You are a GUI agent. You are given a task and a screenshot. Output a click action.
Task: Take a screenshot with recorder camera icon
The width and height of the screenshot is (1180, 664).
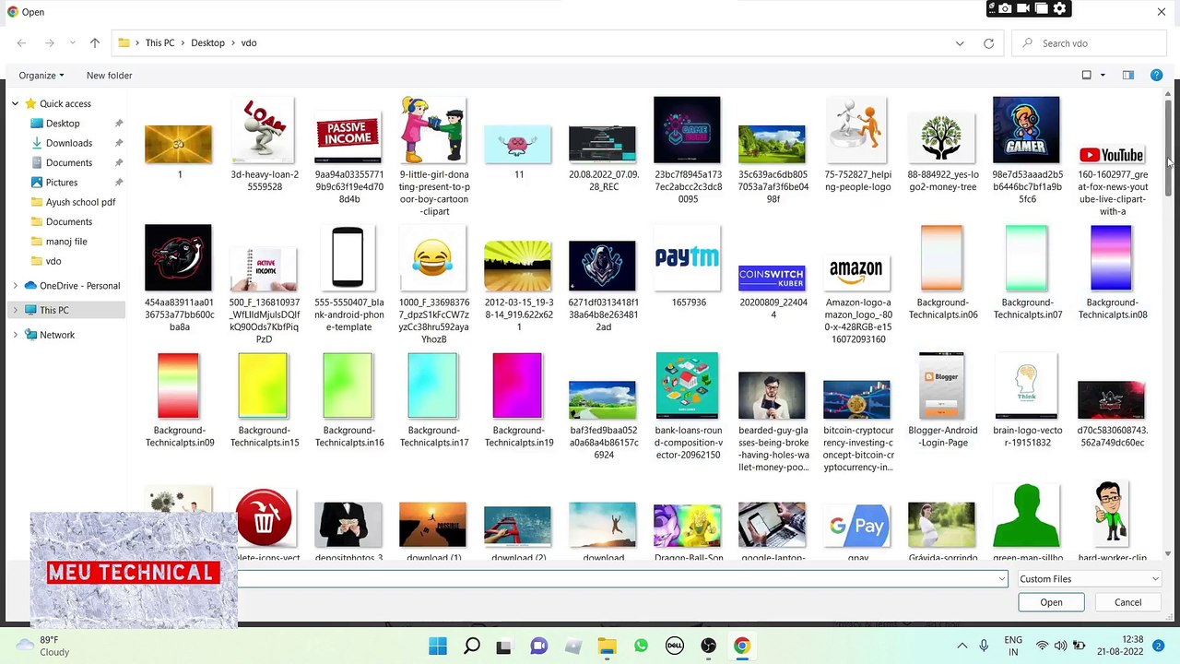(x=1005, y=9)
